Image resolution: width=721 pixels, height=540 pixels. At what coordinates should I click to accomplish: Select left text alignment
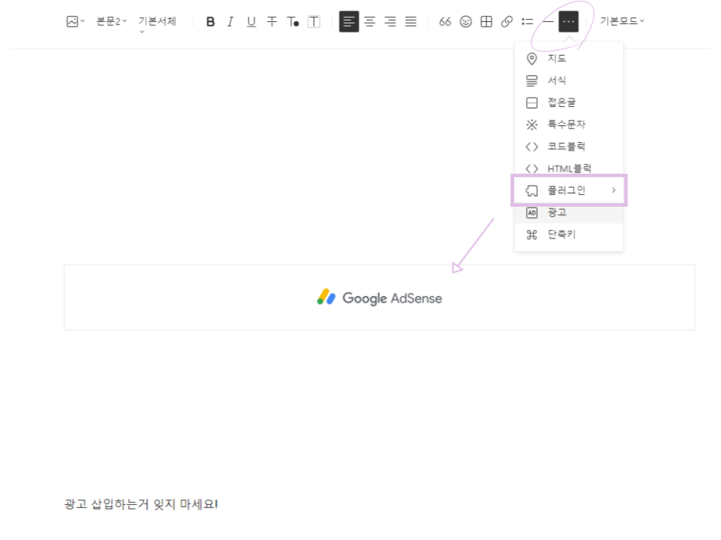tap(349, 22)
